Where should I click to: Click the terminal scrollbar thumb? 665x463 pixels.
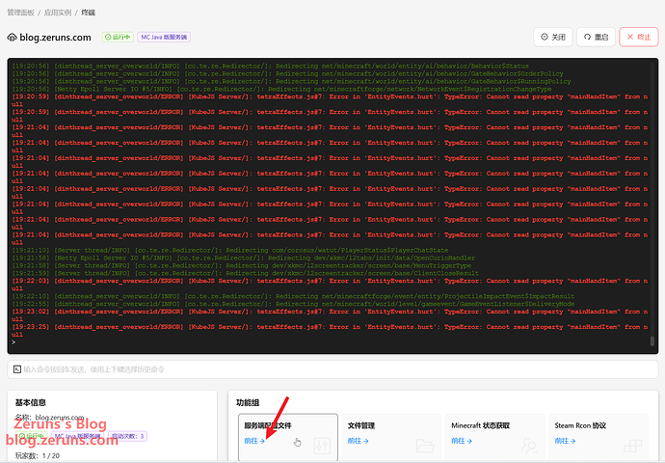(652, 340)
